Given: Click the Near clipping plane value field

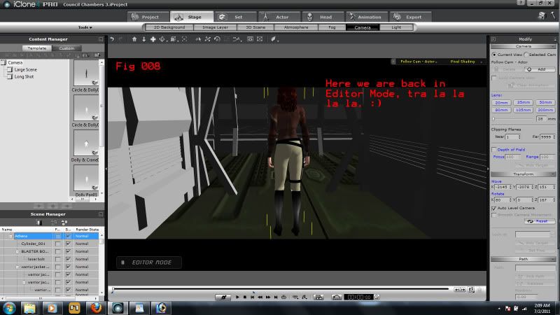Looking at the screenshot, I should 511,136.
